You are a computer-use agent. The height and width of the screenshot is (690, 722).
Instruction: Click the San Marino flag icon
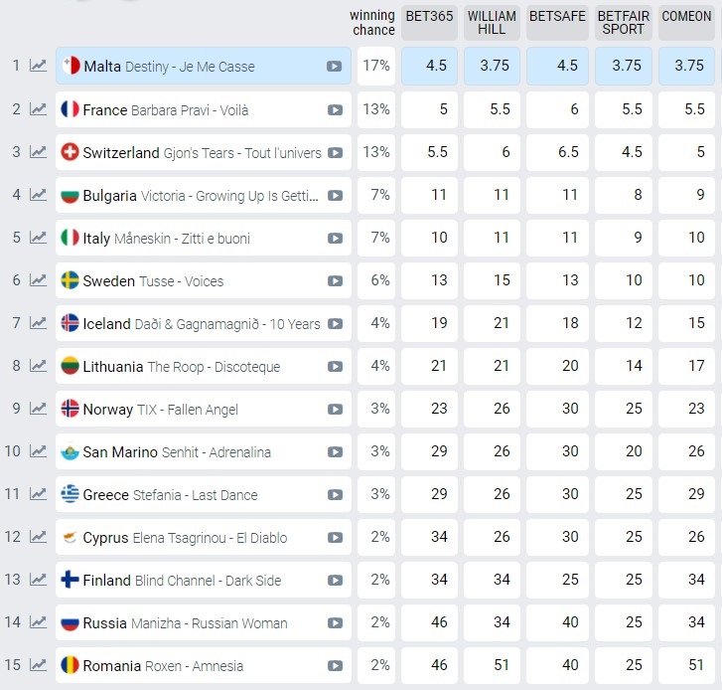(70, 452)
